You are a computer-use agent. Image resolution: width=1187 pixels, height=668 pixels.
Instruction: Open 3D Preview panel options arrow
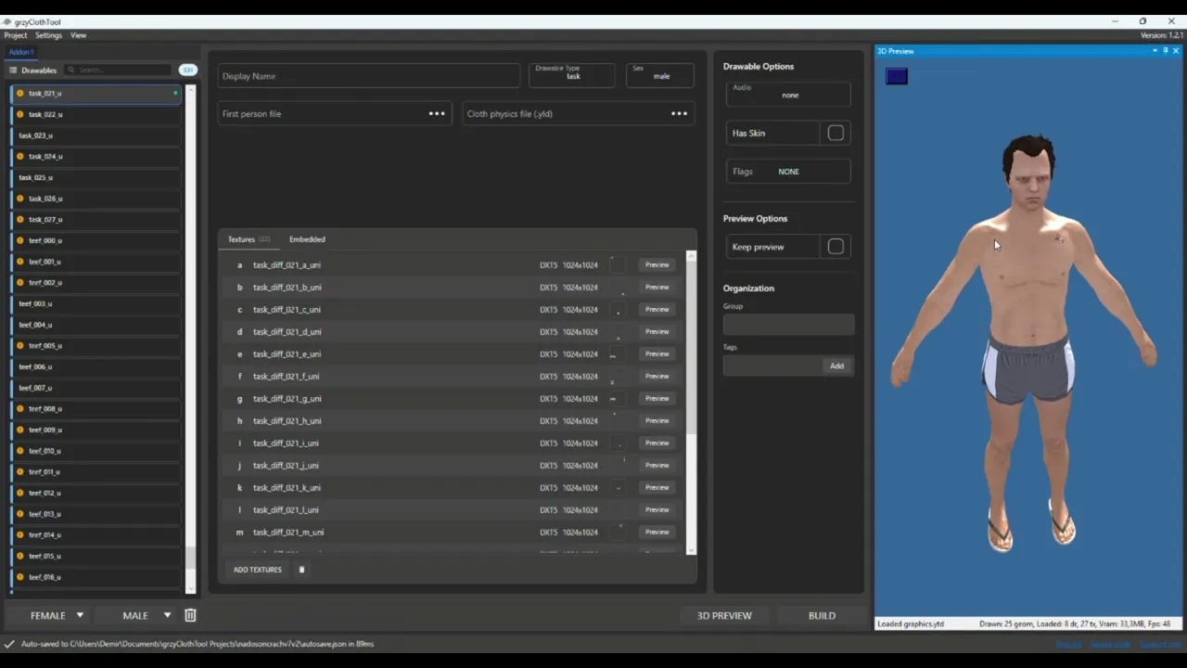[1155, 51]
